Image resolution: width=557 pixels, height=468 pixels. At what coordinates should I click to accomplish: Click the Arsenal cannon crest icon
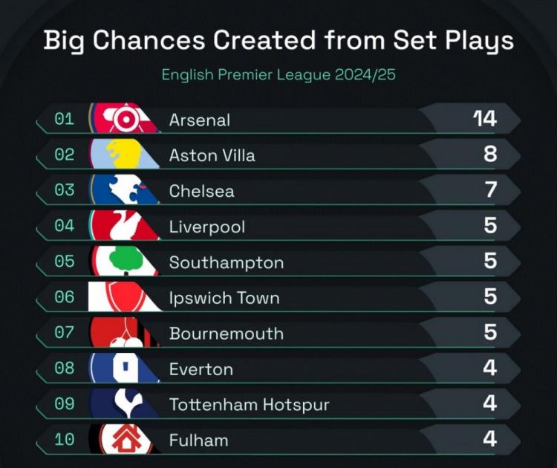tap(123, 119)
